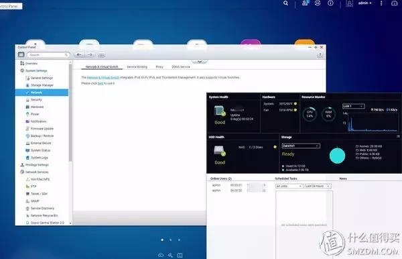The width and height of the screenshot is (402, 259).
Task: Collapse the pull-down chevron above tabs
Action: pos(200,61)
